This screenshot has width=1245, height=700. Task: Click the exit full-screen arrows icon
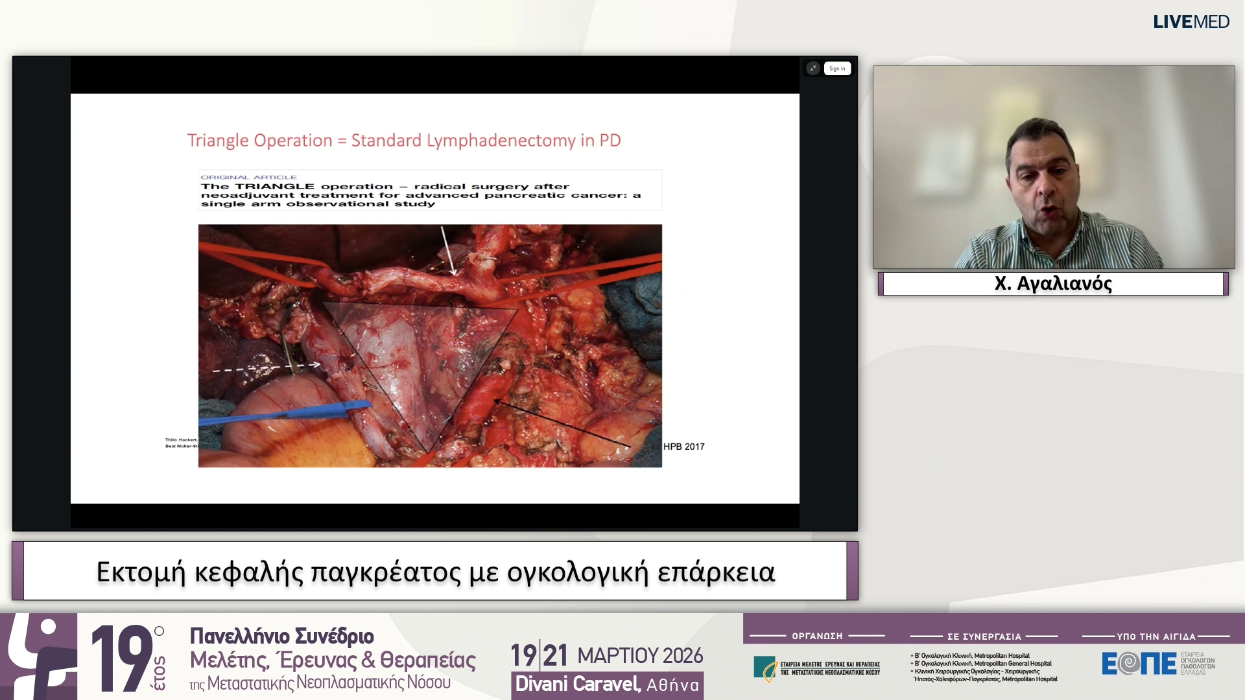(x=812, y=69)
